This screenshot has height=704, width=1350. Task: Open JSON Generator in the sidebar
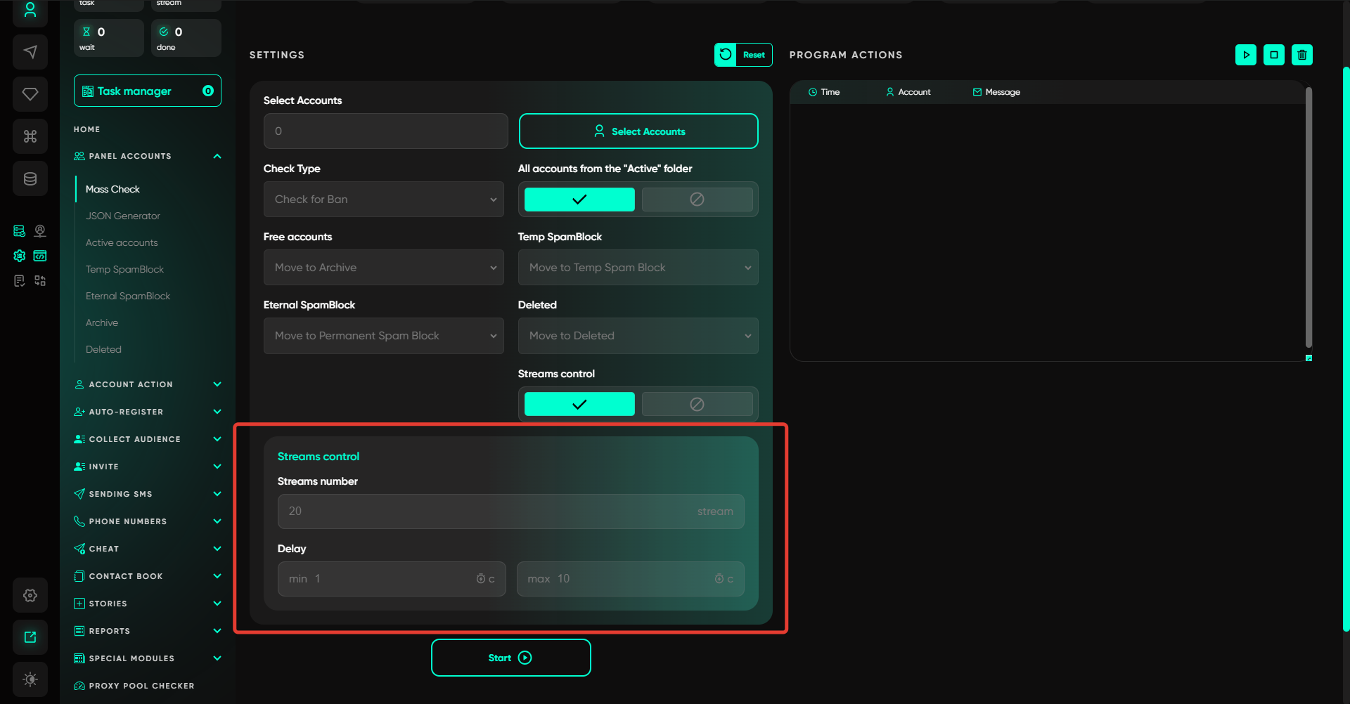click(123, 216)
